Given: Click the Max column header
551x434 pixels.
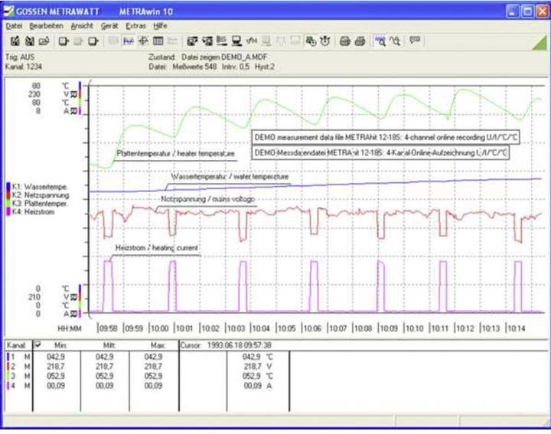Looking at the screenshot, I should (x=158, y=345).
